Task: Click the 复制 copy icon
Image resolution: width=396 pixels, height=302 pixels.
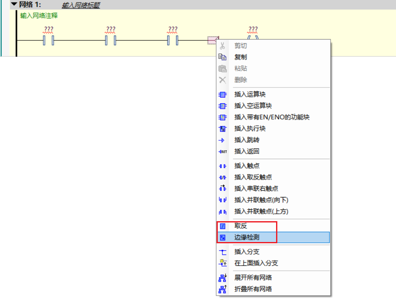Action: point(222,57)
